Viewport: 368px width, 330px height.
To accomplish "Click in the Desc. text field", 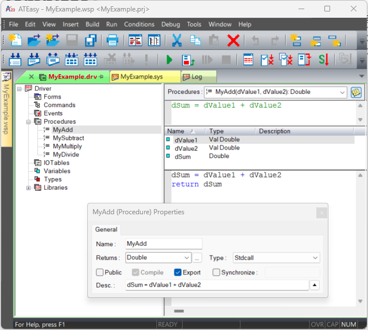I will point(217,285).
